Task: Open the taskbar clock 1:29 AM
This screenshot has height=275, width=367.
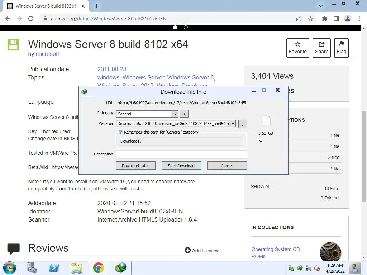Action: pos(335,268)
